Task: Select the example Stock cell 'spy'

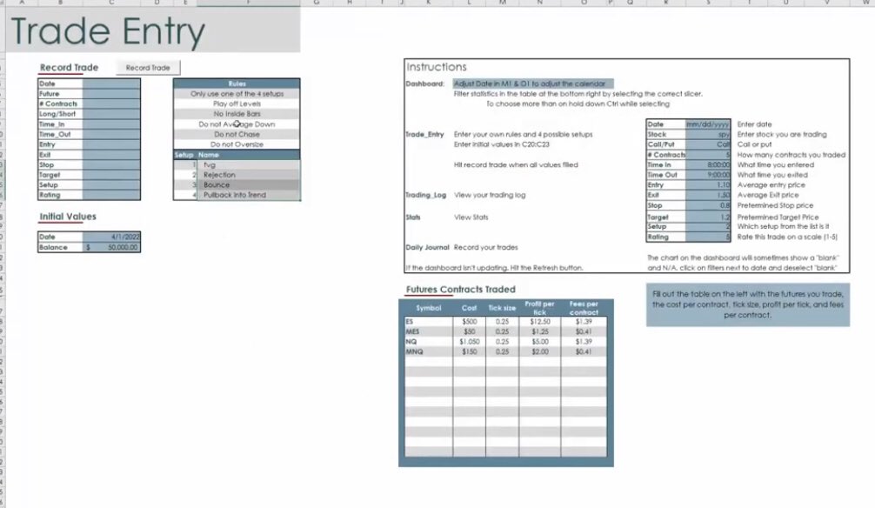Action: 708,134
